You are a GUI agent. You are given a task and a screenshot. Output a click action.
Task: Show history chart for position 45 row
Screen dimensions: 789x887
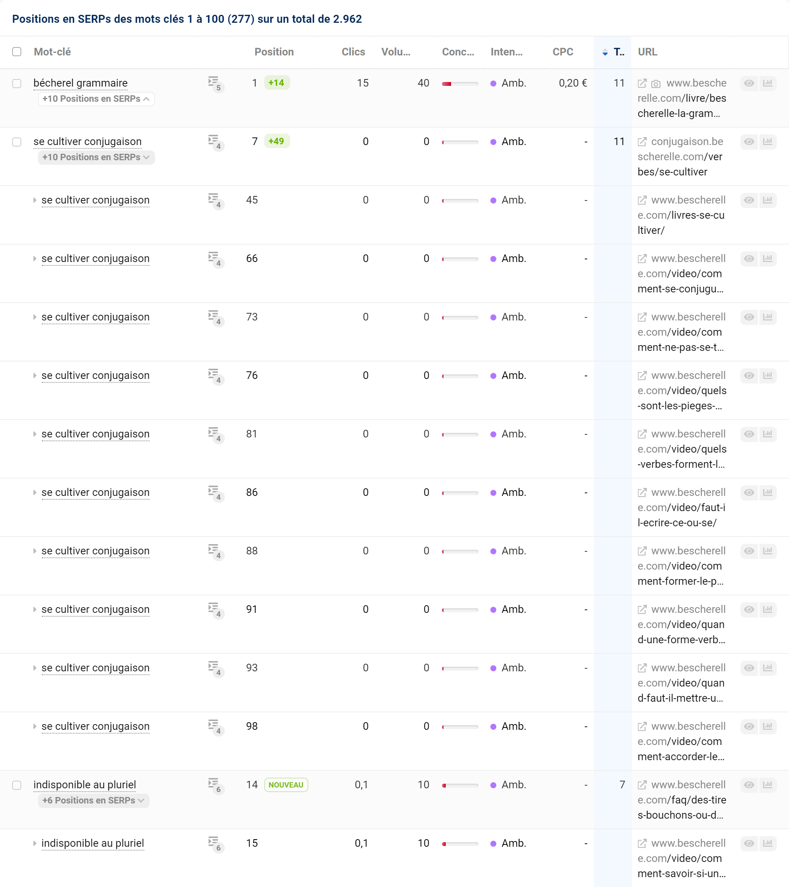tap(767, 200)
